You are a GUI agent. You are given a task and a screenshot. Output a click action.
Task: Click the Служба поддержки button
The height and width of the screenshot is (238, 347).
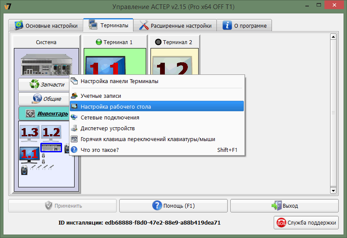(307, 223)
